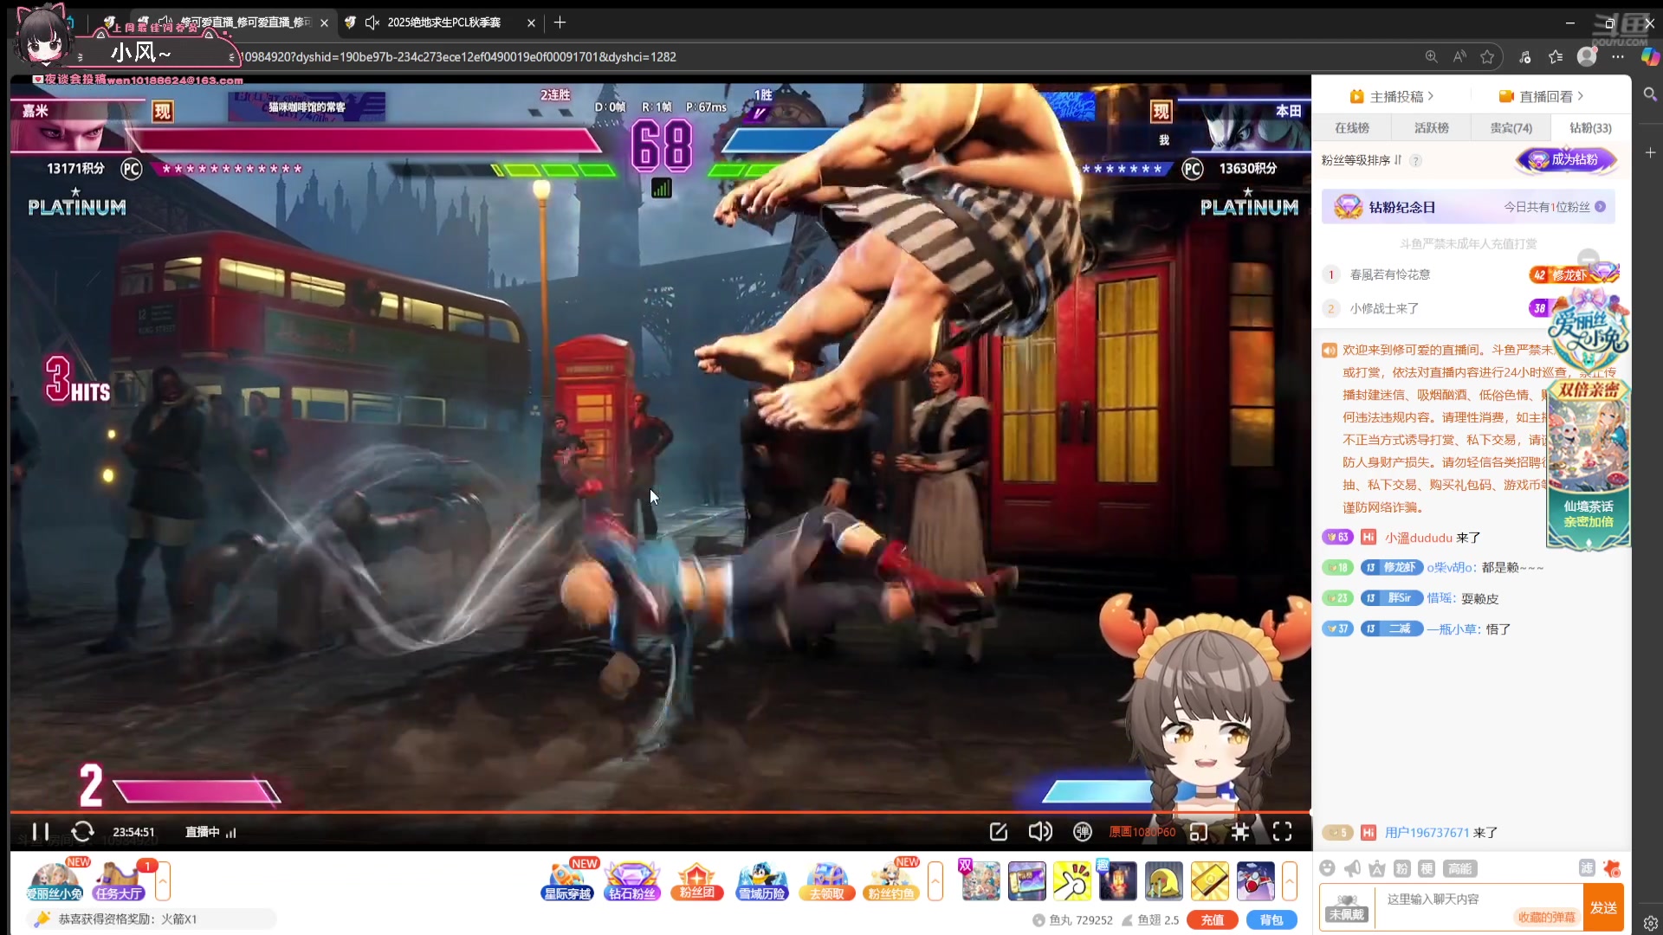Toggle the 滤 chat filter button
The width and height of the screenshot is (1663, 935).
coord(1587,867)
